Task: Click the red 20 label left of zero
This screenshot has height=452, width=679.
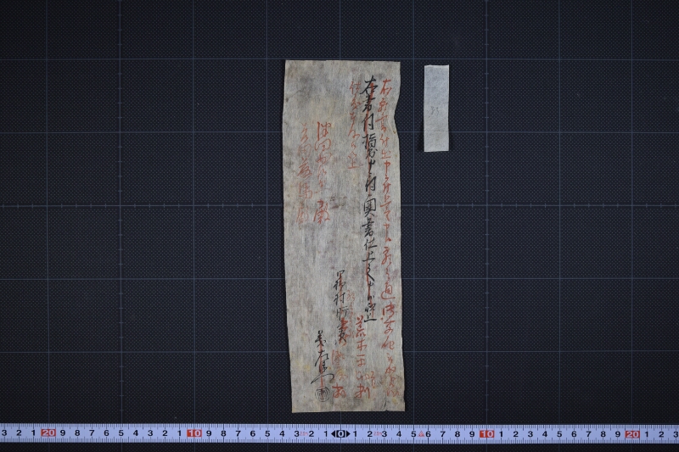Action: tap(48, 433)
